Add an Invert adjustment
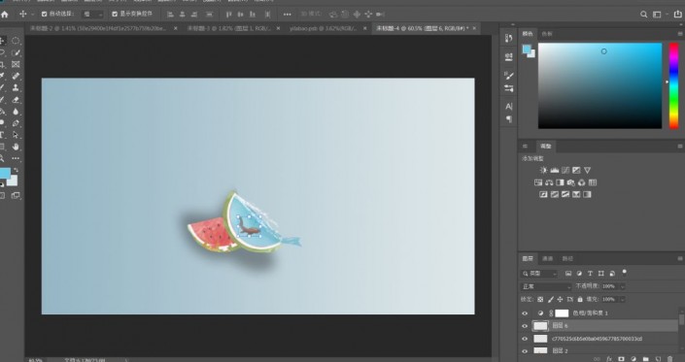The width and height of the screenshot is (685, 362). [x=543, y=194]
